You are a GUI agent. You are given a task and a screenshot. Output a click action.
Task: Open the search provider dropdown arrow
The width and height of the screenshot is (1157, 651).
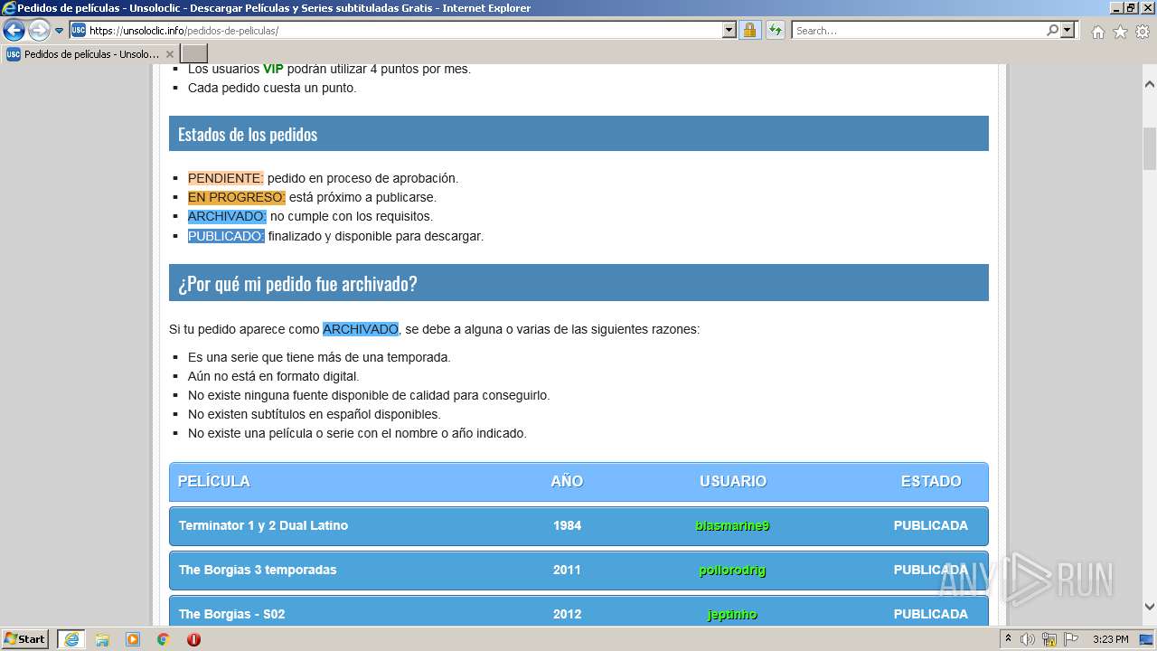coord(1068,30)
